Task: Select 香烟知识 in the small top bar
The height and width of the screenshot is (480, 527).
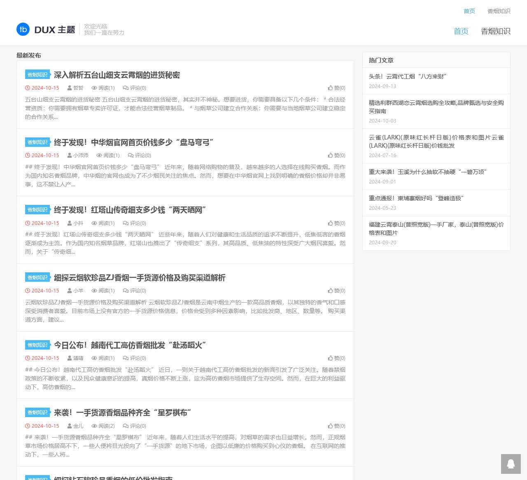Action: pyautogui.click(x=499, y=11)
